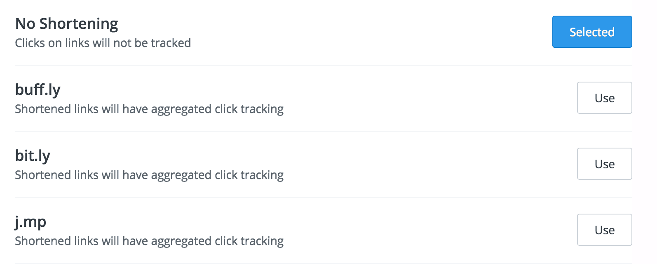
Task: Click divider line below No Shortening row
Action: click(324, 66)
